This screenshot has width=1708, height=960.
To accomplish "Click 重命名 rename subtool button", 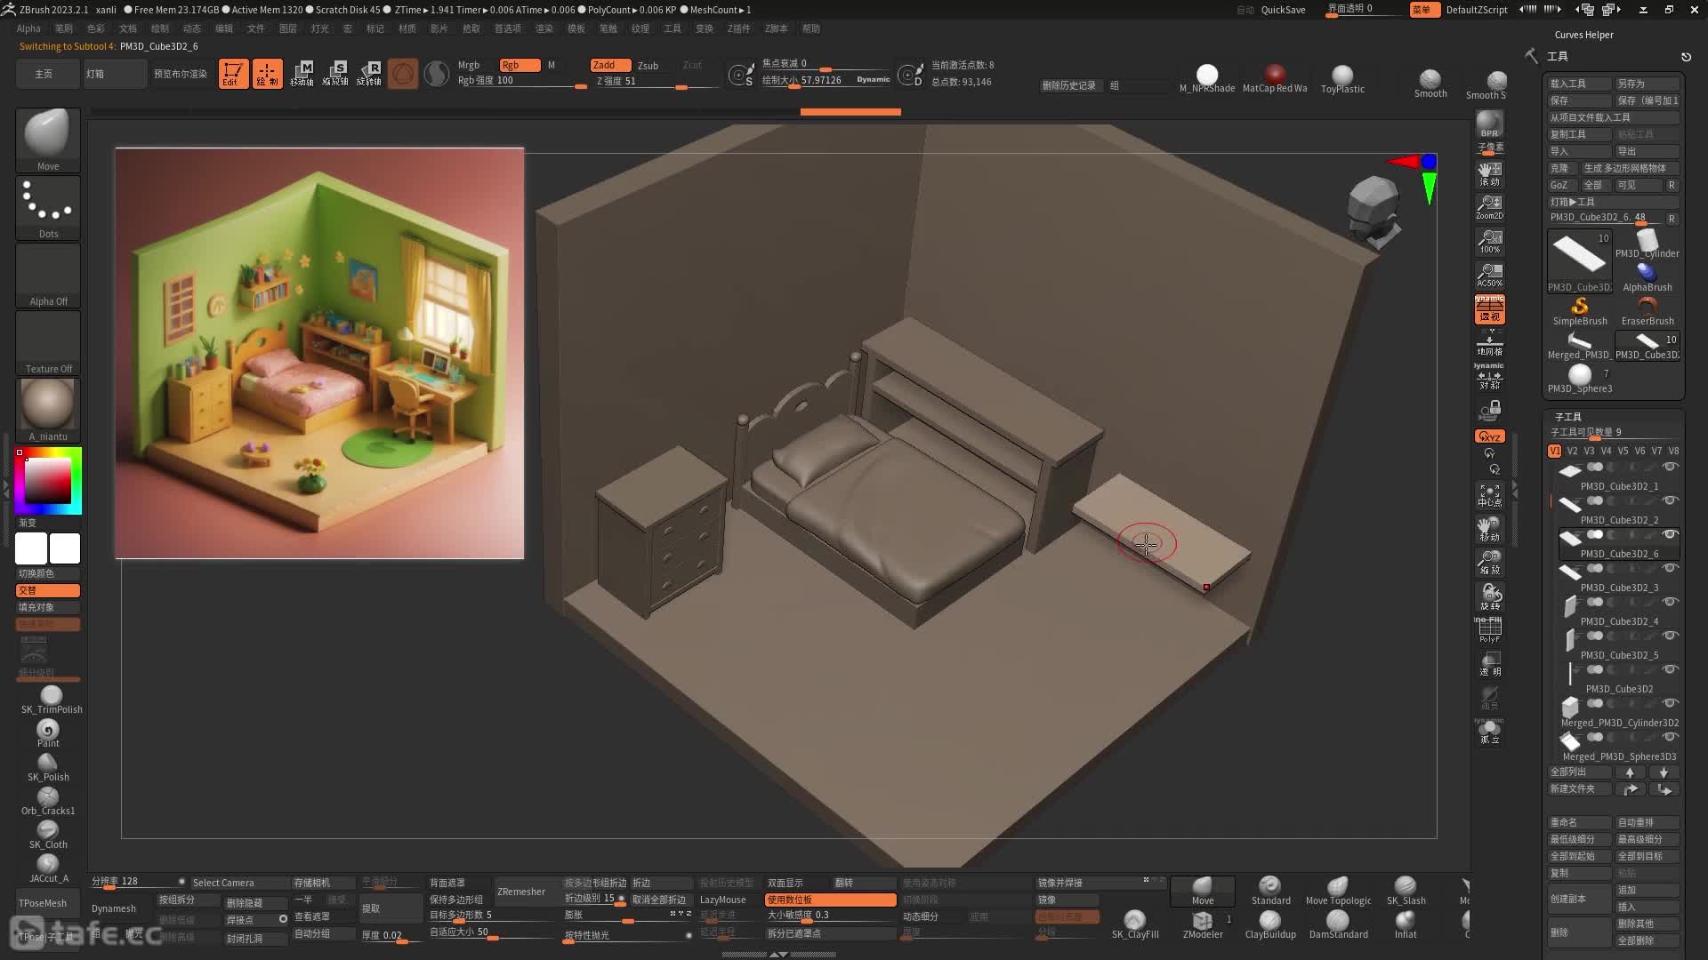I will tap(1579, 822).
